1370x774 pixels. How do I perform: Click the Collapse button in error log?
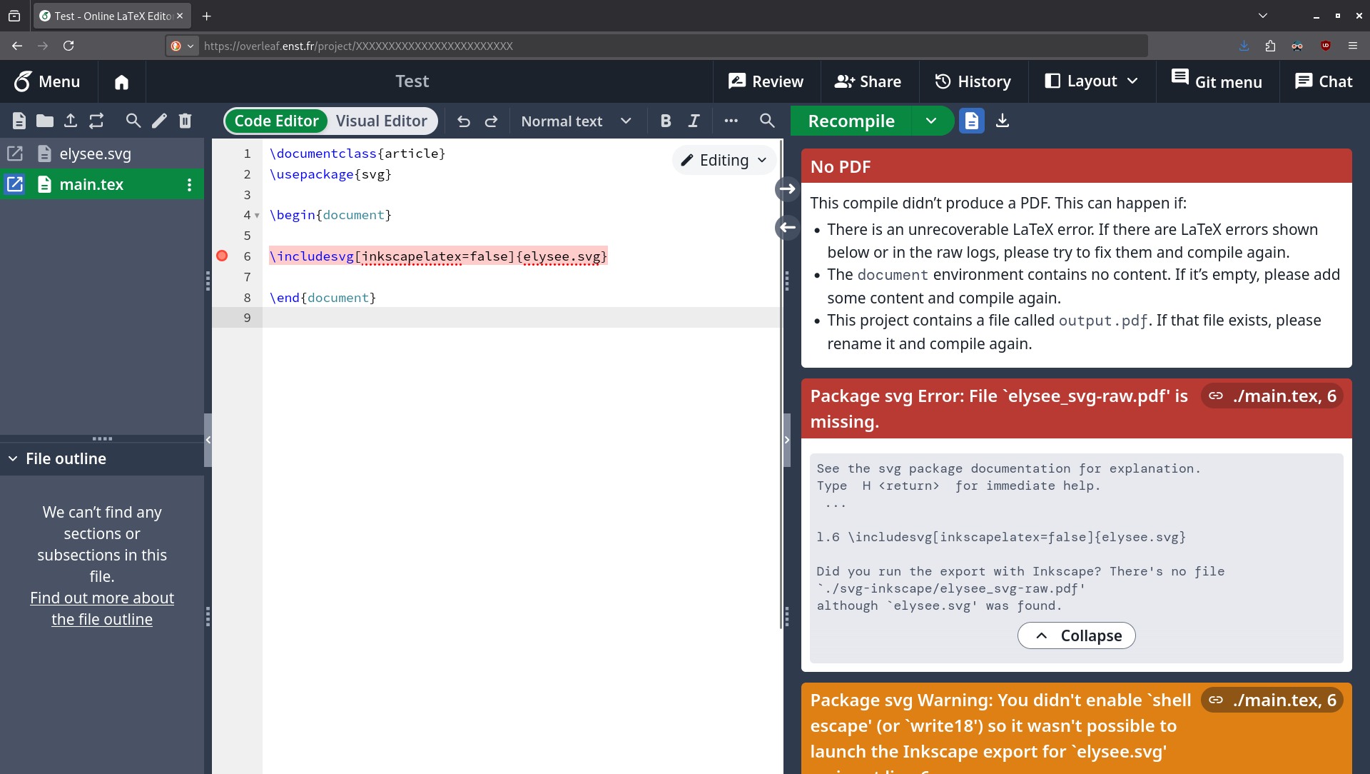click(1076, 635)
